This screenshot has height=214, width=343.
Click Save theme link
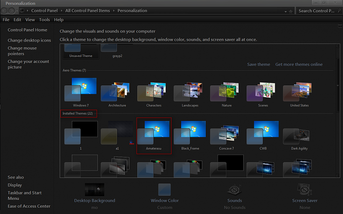click(x=258, y=64)
